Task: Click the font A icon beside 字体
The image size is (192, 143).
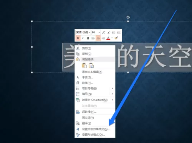Action: pos(78,77)
